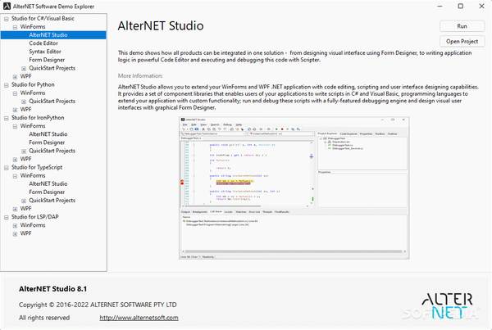Image resolution: width=492 pixels, height=330 pixels.
Task: Click the AlterNET Studio preview screenshot
Action: [x=294, y=188]
